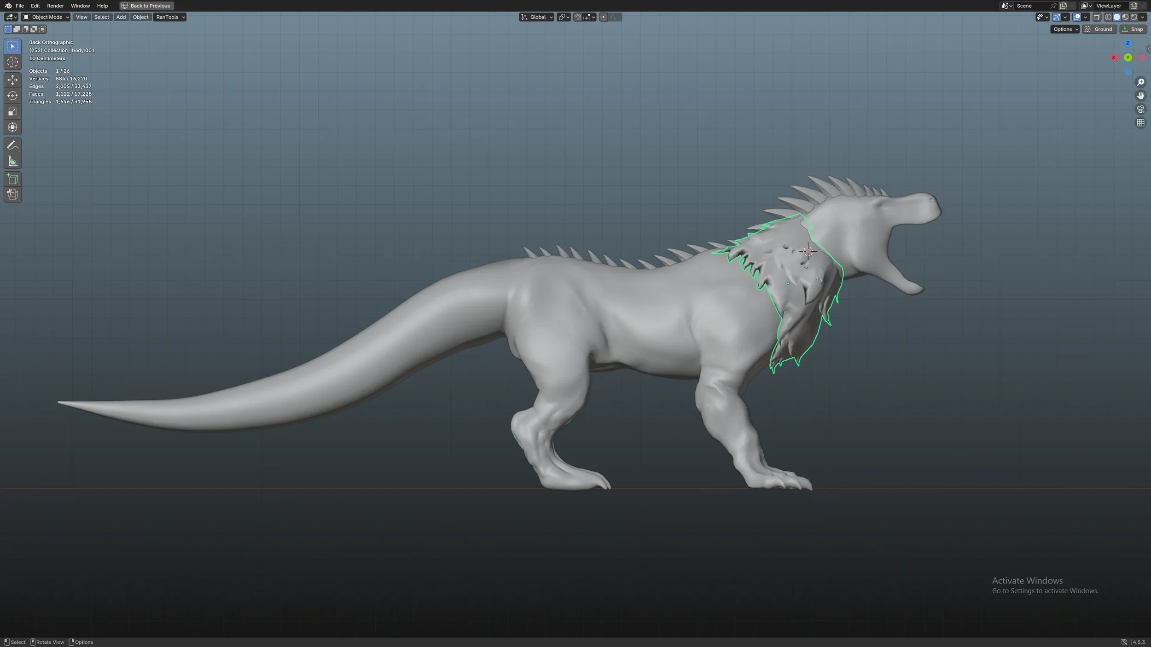The image size is (1151, 647).
Task: Open the Render menu
Action: (55, 6)
